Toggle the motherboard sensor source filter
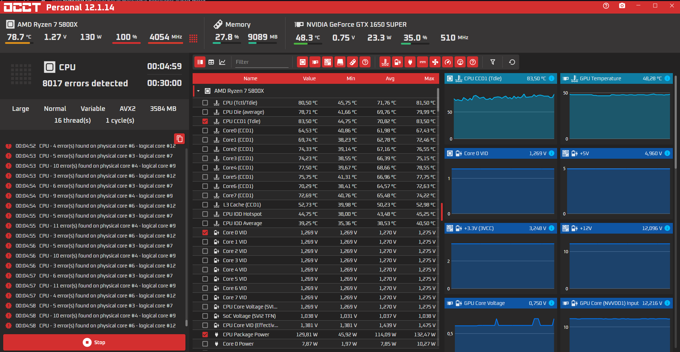Image resolution: width=680 pixels, height=352 pixels. pyautogui.click(x=328, y=62)
